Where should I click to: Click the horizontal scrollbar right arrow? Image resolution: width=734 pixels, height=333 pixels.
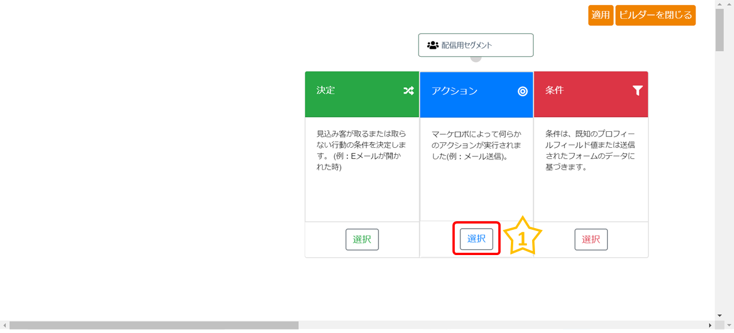pyautogui.click(x=710, y=326)
